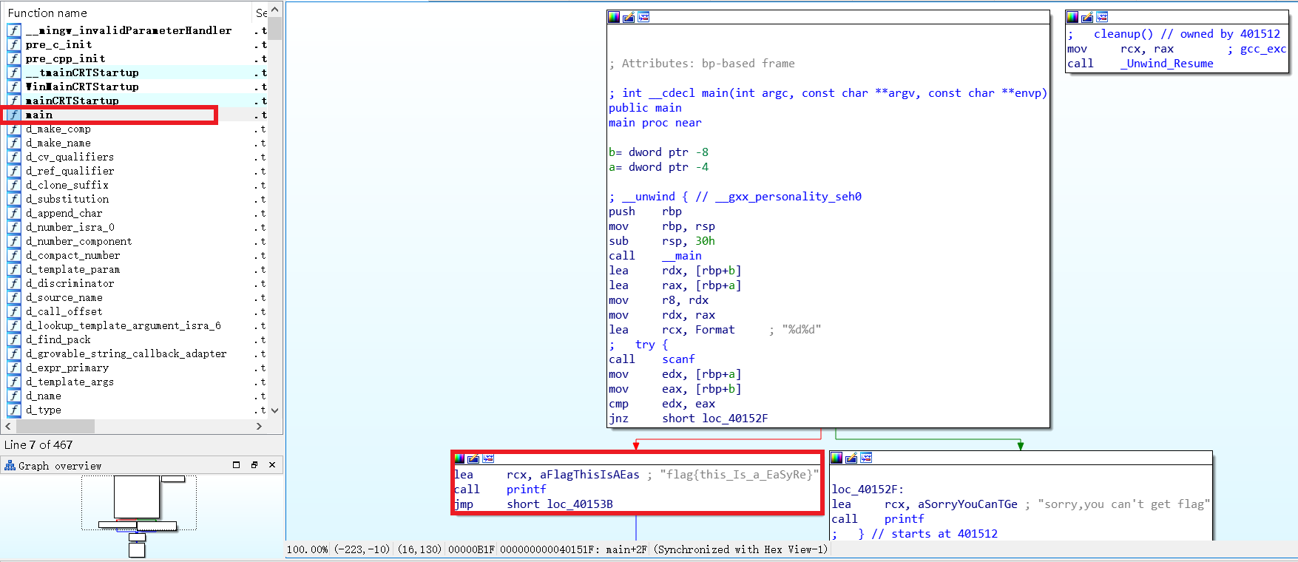1298x562 pixels.
Task: Set node color on flag printf node
Action: coord(459,458)
